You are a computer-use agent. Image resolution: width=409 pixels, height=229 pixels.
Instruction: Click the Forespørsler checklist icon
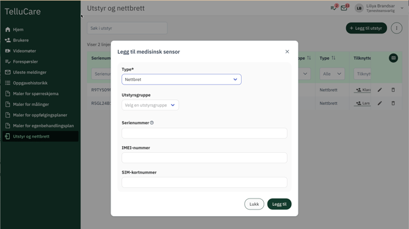(x=7, y=62)
